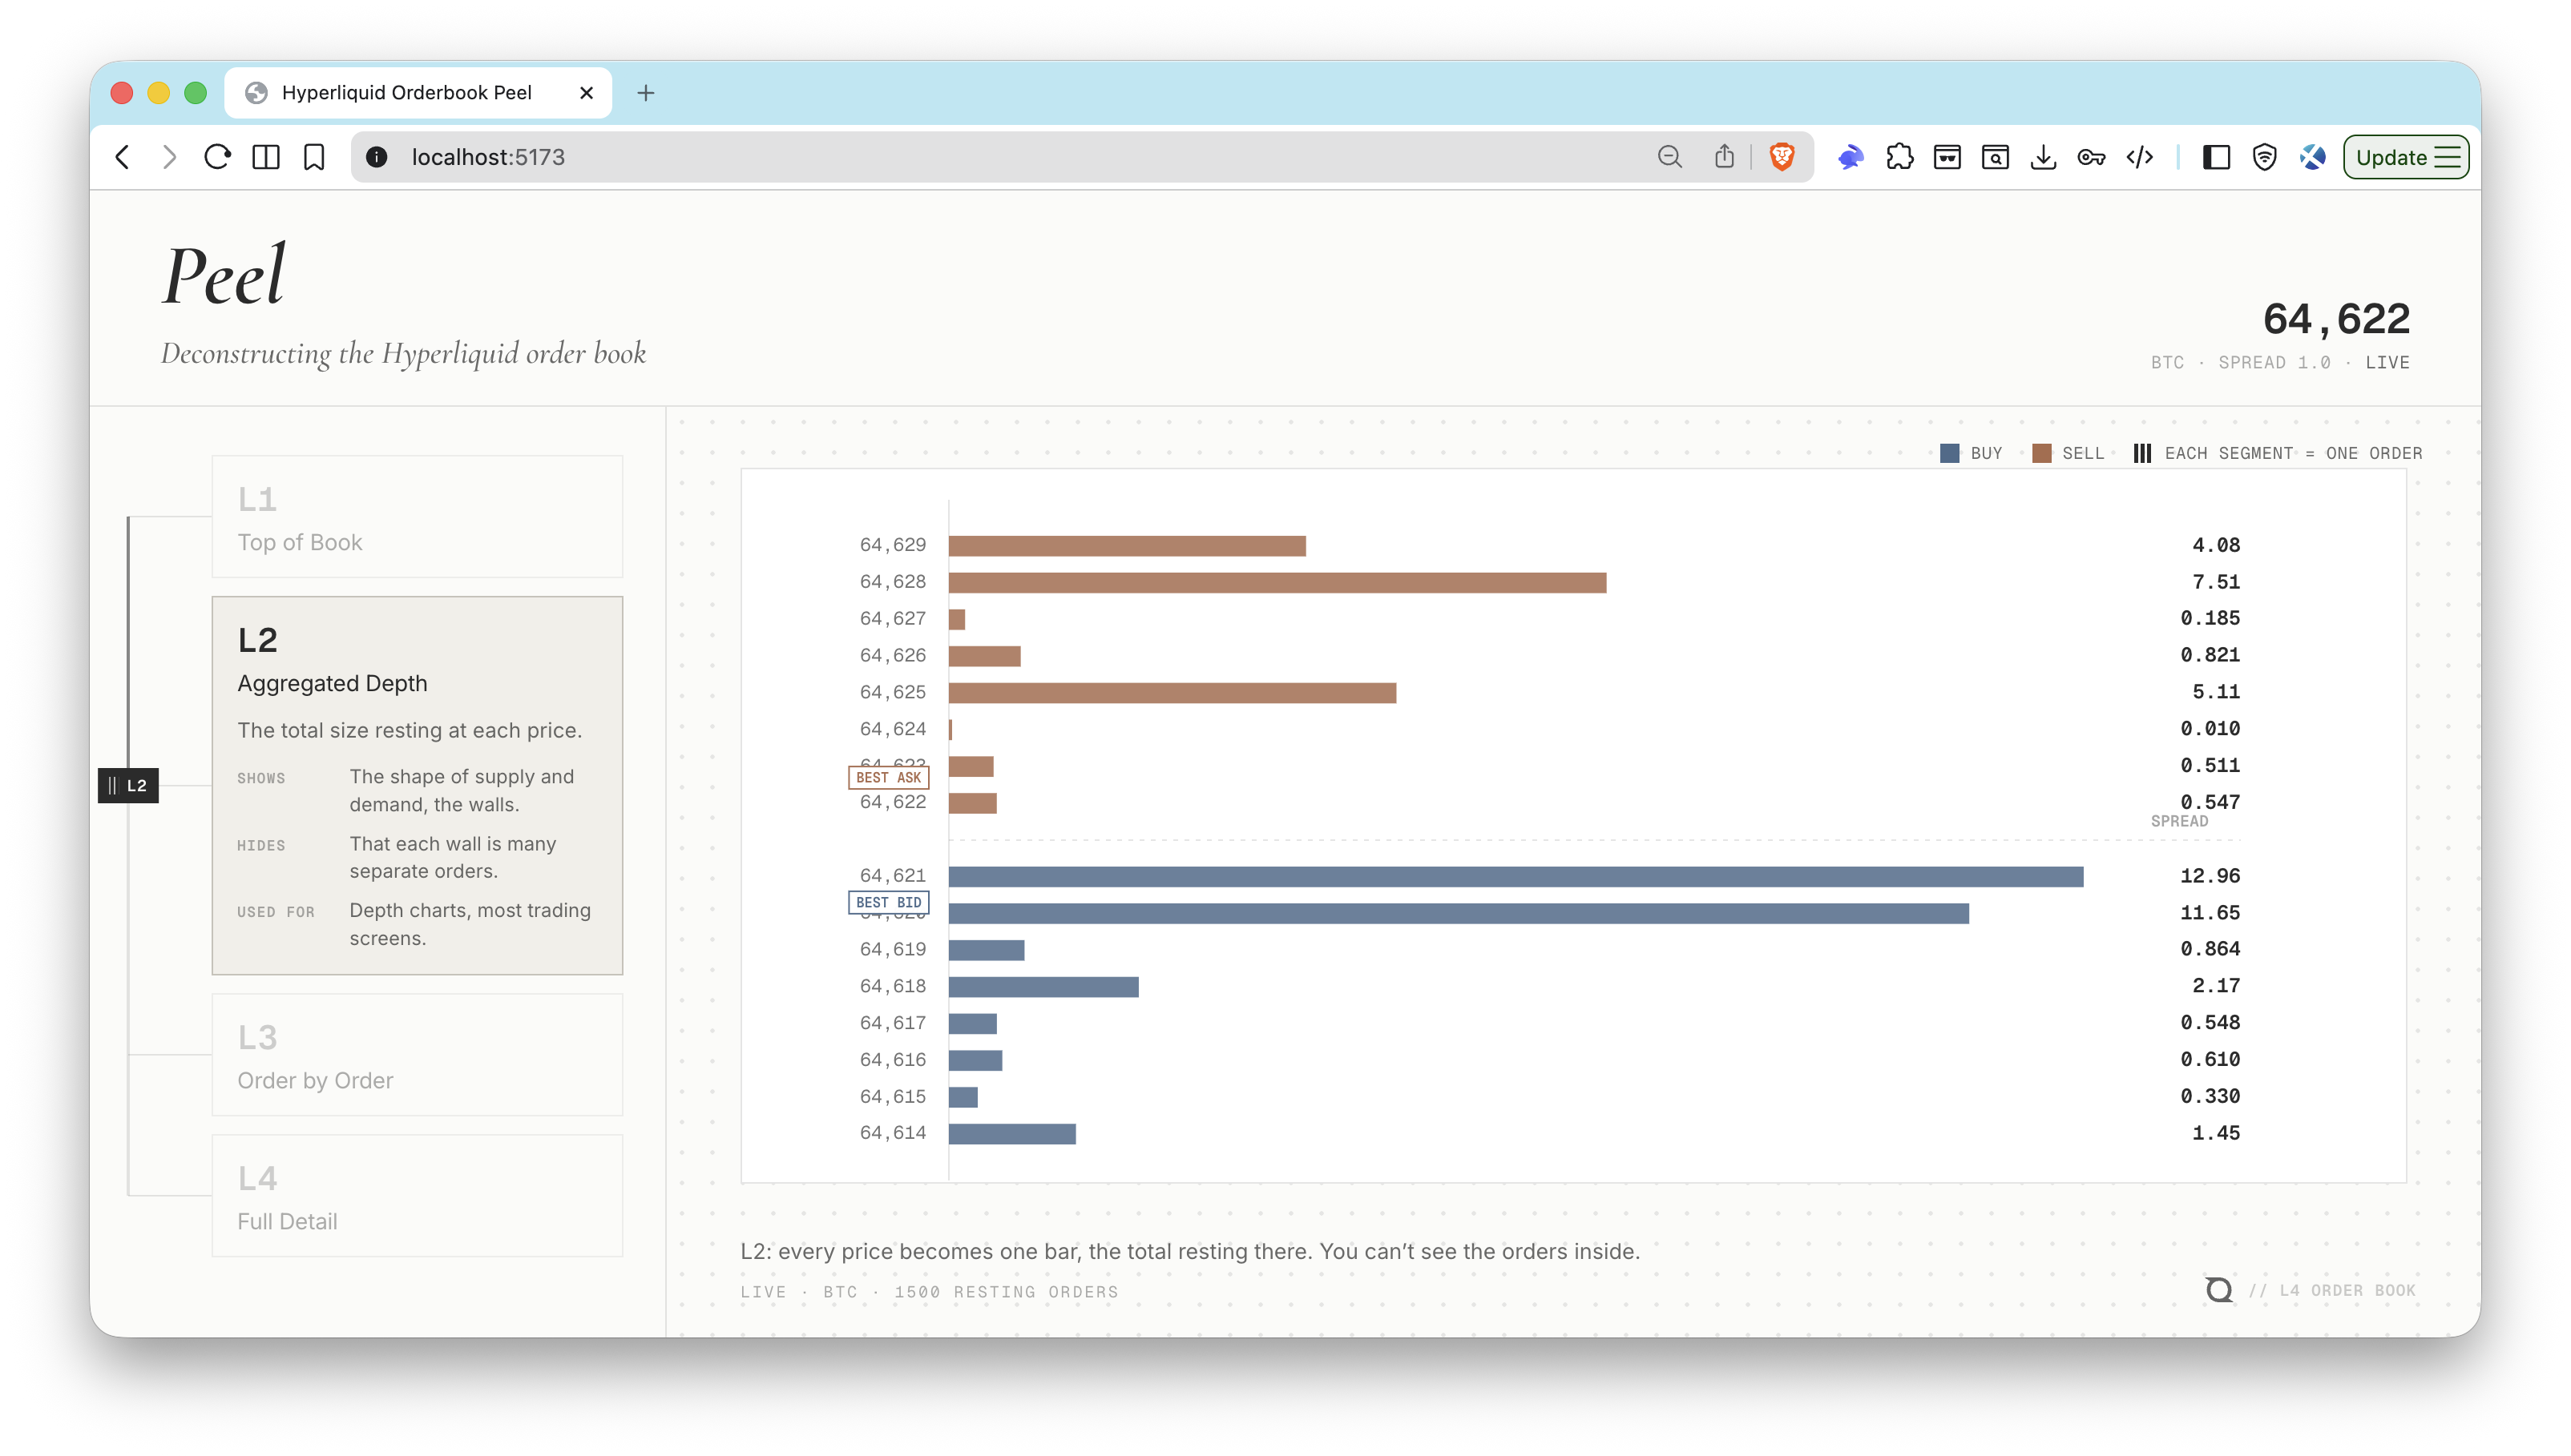Viewport: 2571px width, 1456px height.
Task: Open the Brave Shields lion icon
Action: pos(1782,156)
